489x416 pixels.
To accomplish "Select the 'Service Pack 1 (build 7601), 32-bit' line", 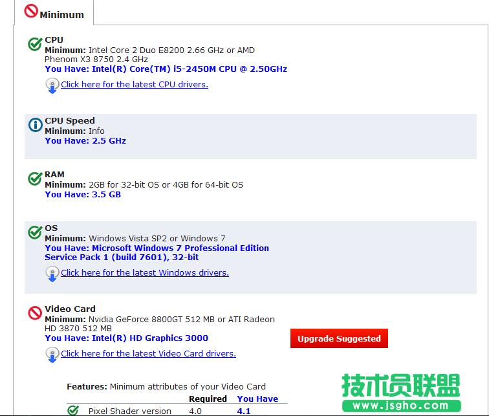I will pyautogui.click(x=122, y=257).
